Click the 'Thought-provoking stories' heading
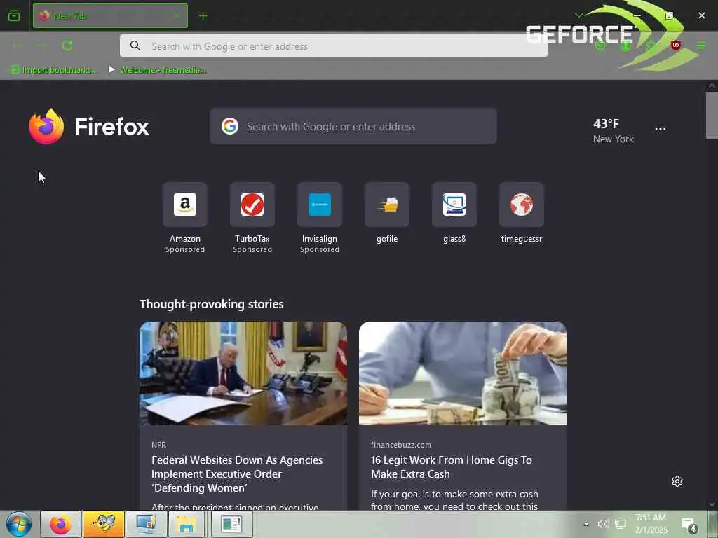Image resolution: width=718 pixels, height=538 pixels. 212,304
